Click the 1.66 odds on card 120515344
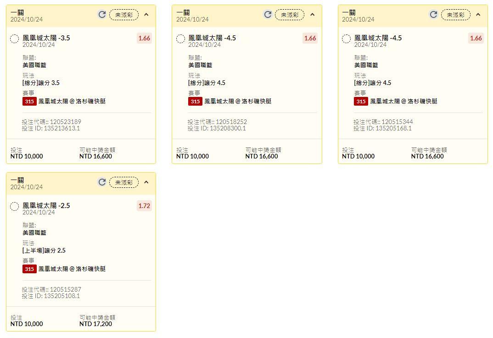The height and width of the screenshot is (338, 493). (x=476, y=38)
